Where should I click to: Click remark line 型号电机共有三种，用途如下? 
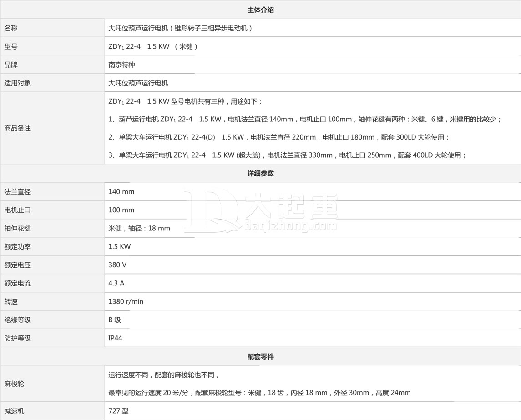pyautogui.click(x=185, y=101)
